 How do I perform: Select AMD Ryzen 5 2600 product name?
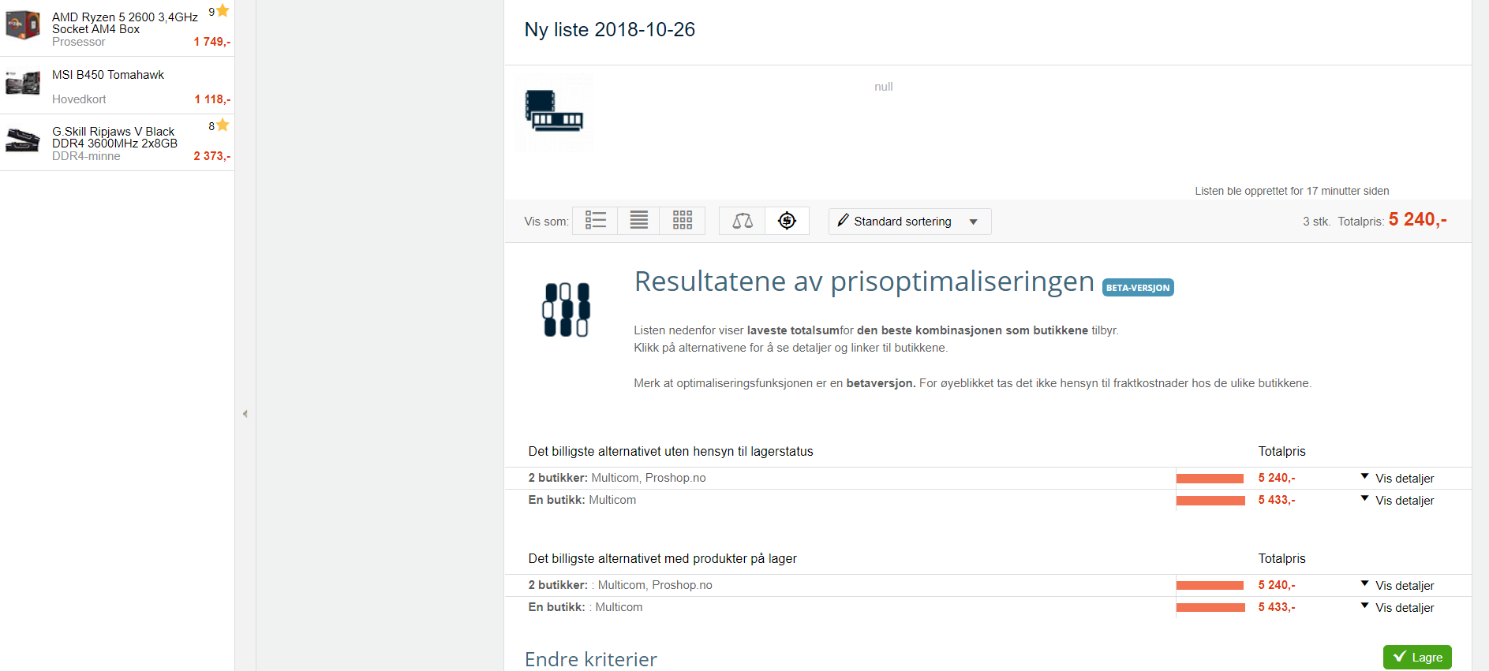pos(125,23)
